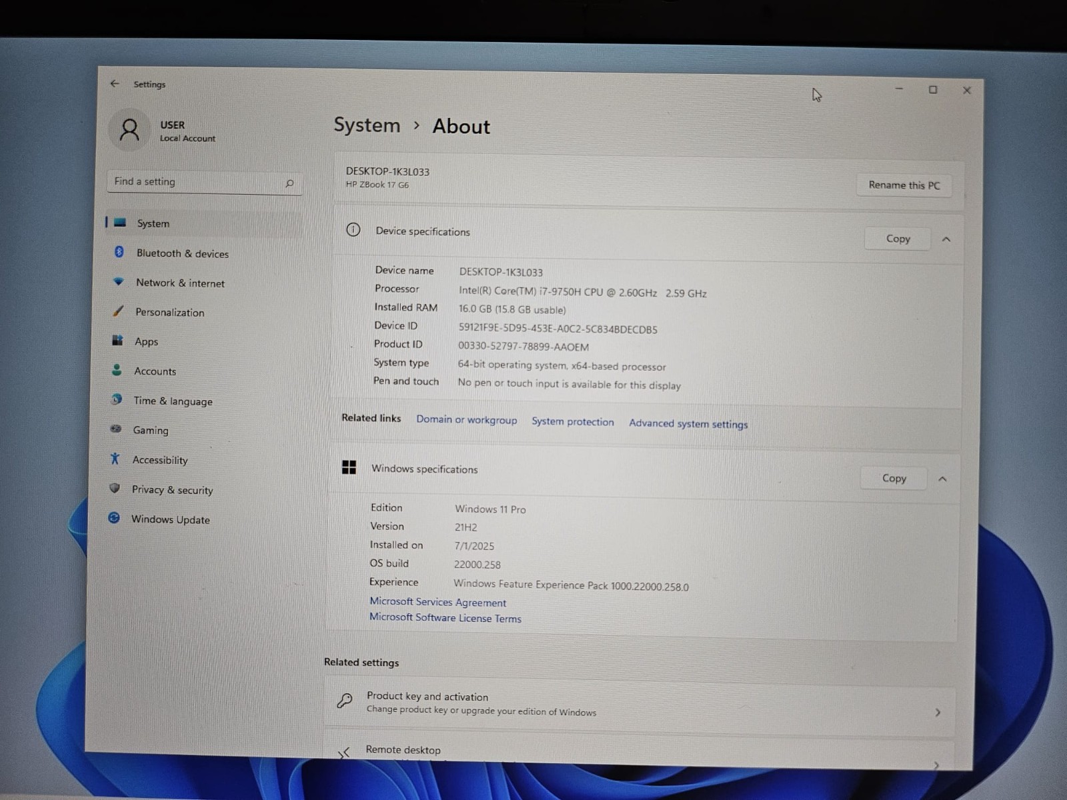Click the processor value i7-9750H text
Image resolution: width=1067 pixels, height=800 pixels.
click(583, 293)
